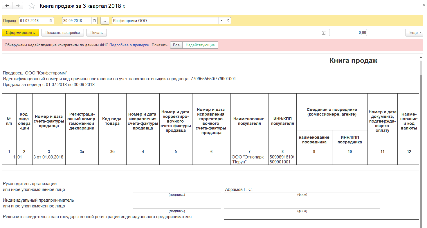This screenshot has width=427, height=228.
Task: Click the organization field Конфетпромм ООО
Action: click(x=165, y=21)
